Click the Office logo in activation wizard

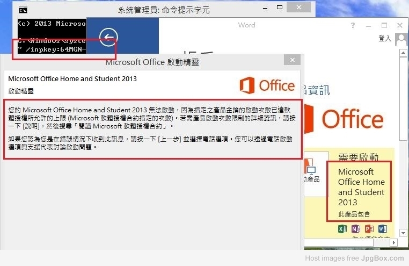(267, 85)
